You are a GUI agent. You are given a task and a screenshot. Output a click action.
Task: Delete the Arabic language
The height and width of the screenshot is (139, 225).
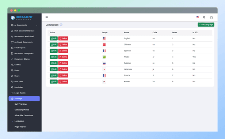[63, 57]
